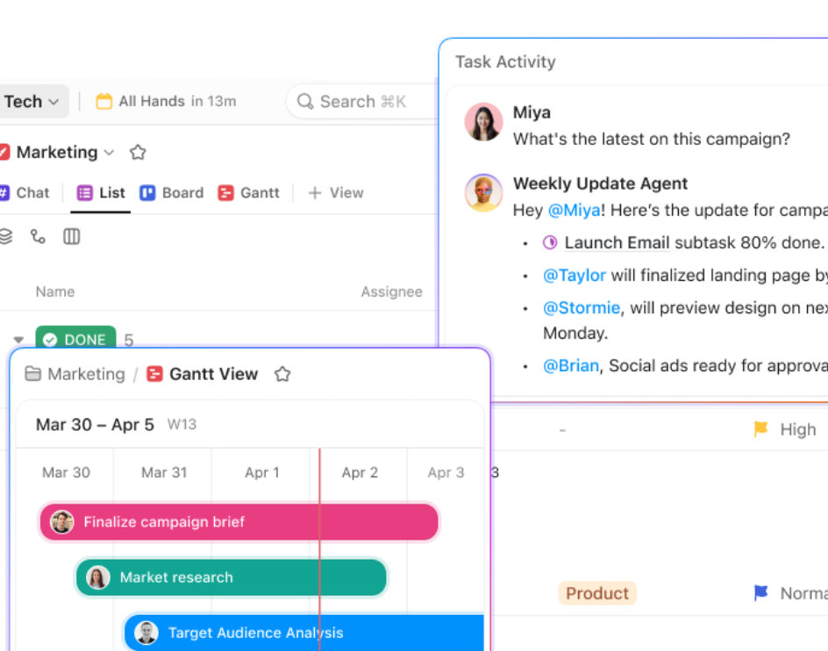
Task: Click the red Gantt tab icon
Action: point(225,193)
